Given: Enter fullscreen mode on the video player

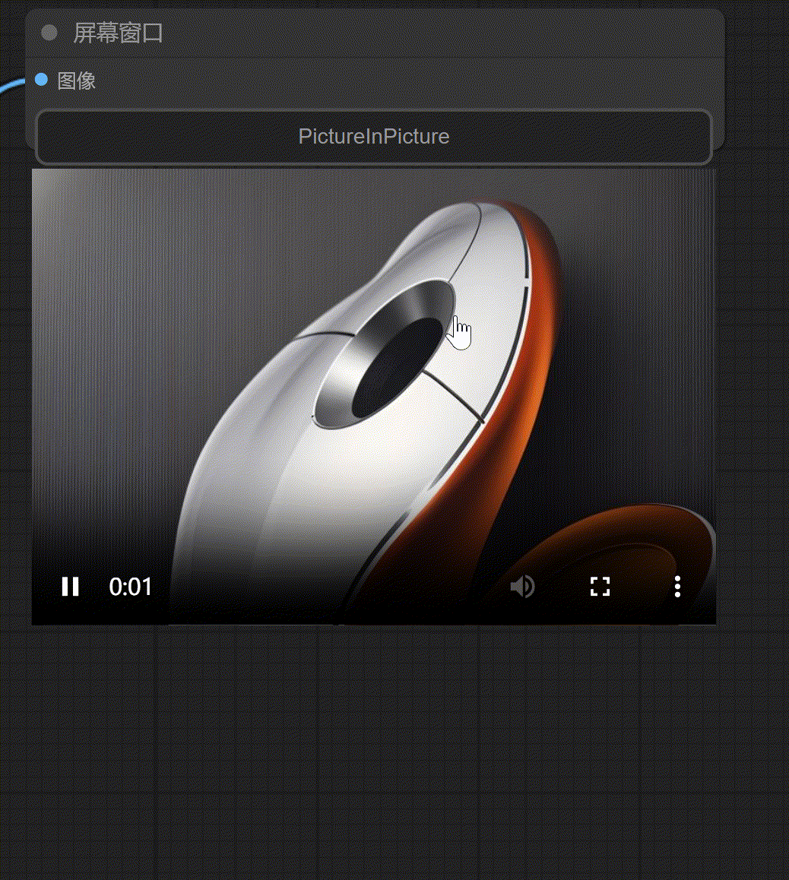Looking at the screenshot, I should click(600, 587).
